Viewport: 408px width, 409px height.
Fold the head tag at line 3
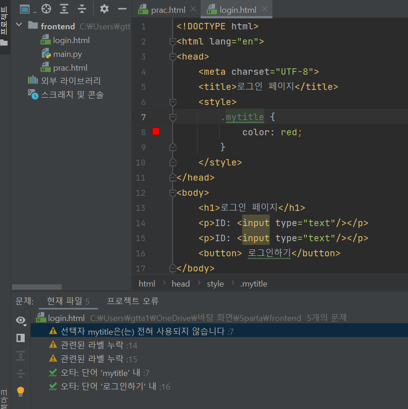[173, 56]
